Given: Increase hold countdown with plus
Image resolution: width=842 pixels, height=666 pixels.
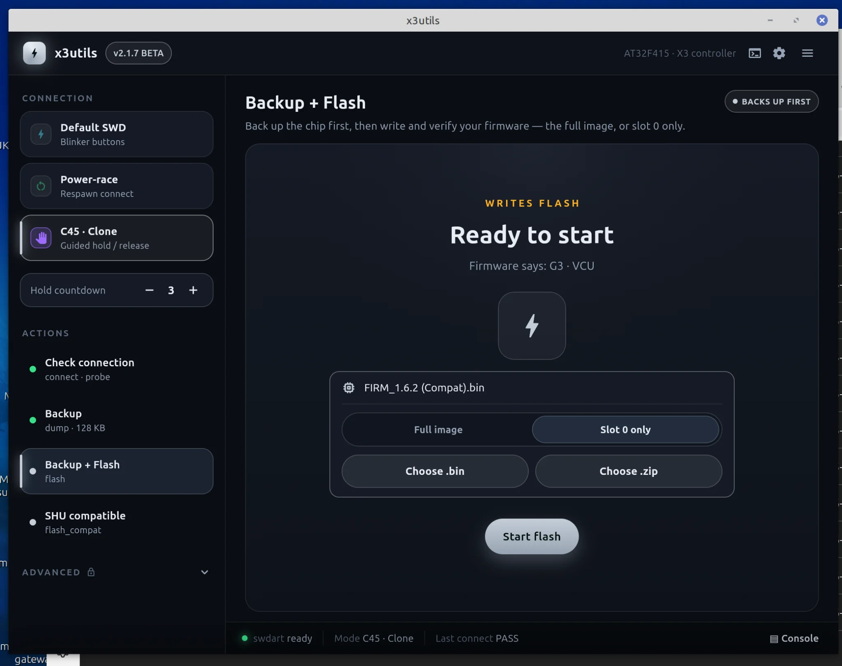Looking at the screenshot, I should (193, 290).
